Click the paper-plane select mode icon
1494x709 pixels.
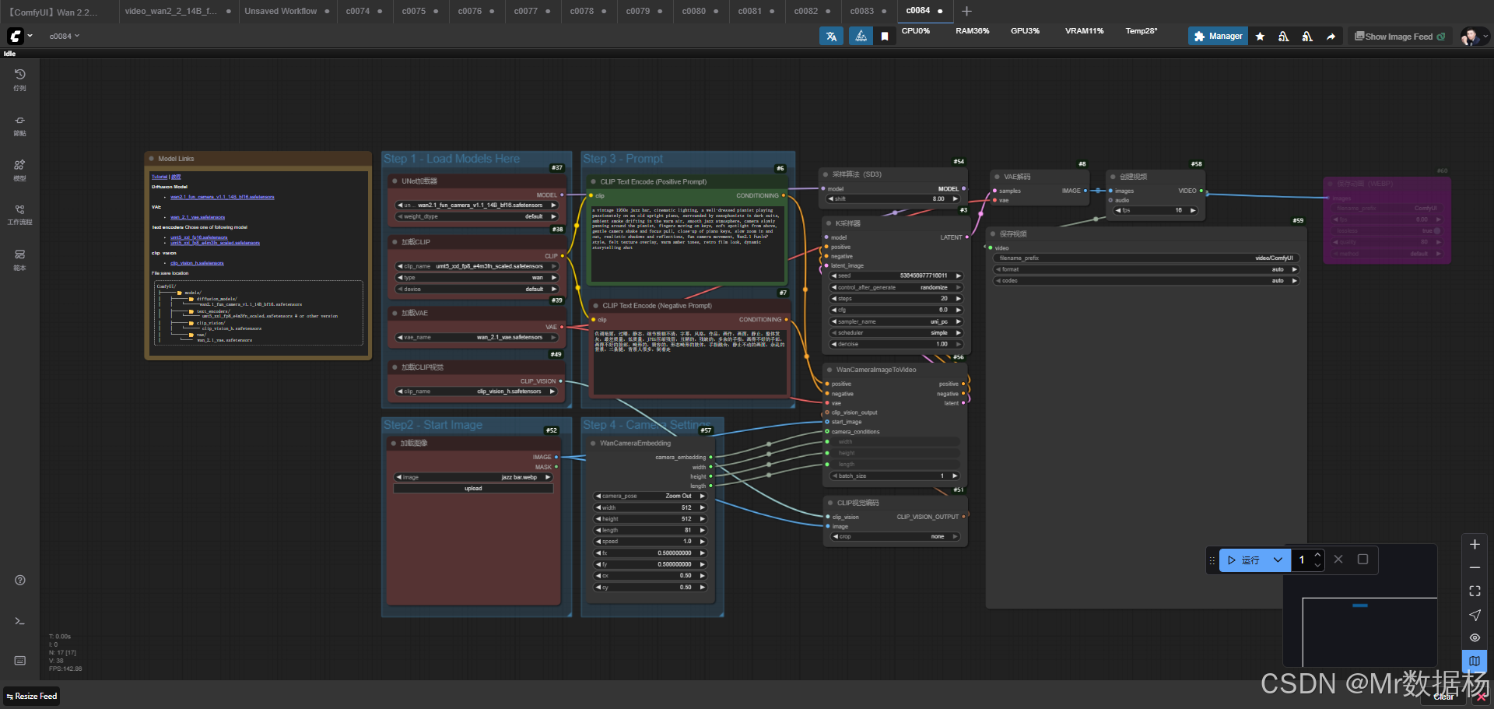(x=1475, y=615)
